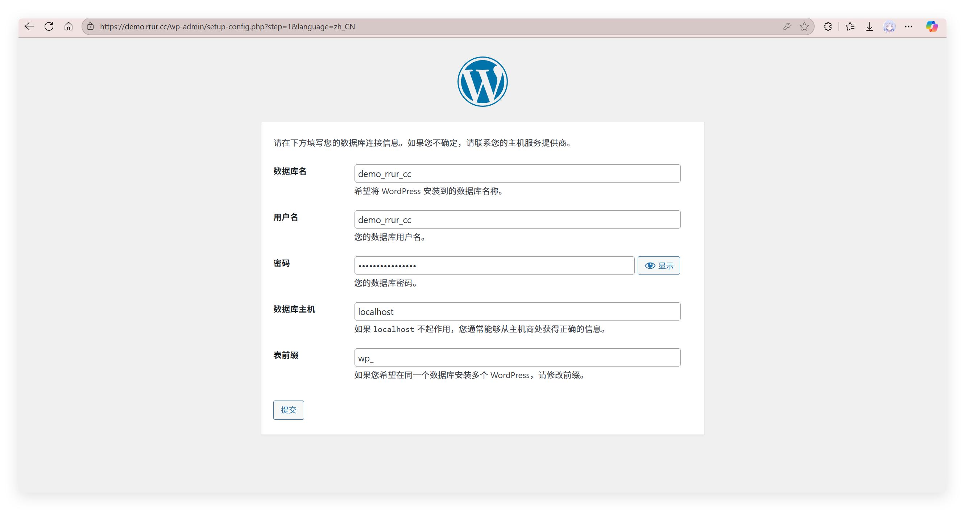Click the 密码 label
This screenshot has width=965, height=511.
[x=281, y=264]
